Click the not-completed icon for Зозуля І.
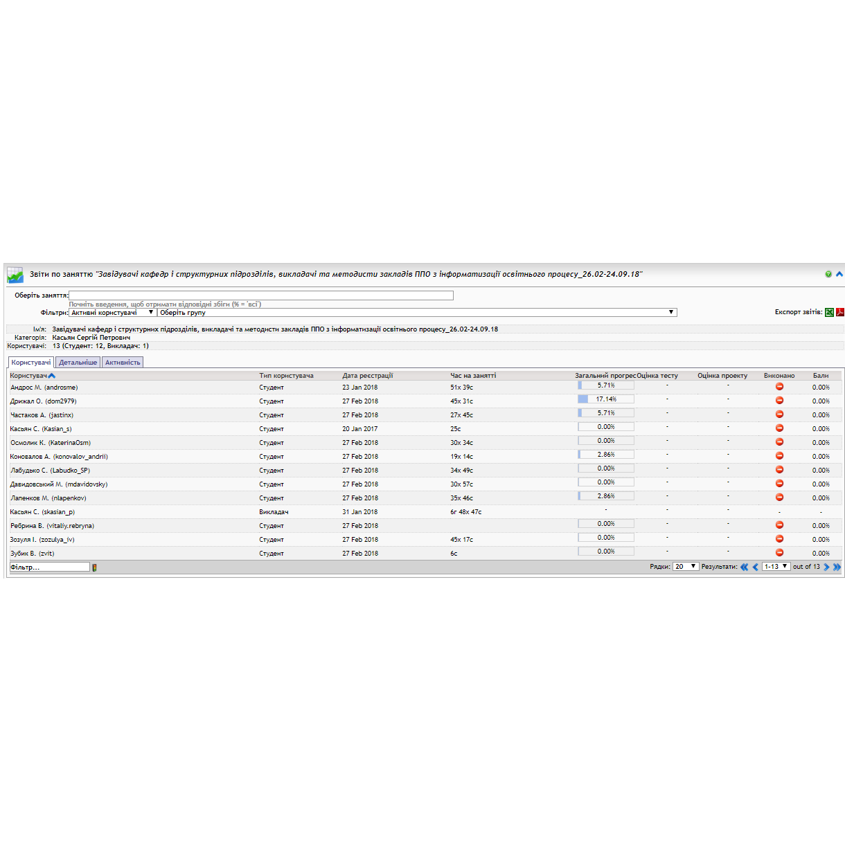This screenshot has width=845, height=847. [x=779, y=539]
